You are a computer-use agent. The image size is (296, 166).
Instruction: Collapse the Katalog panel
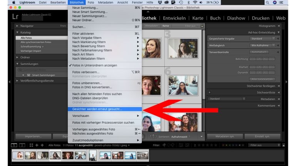click(x=17, y=32)
